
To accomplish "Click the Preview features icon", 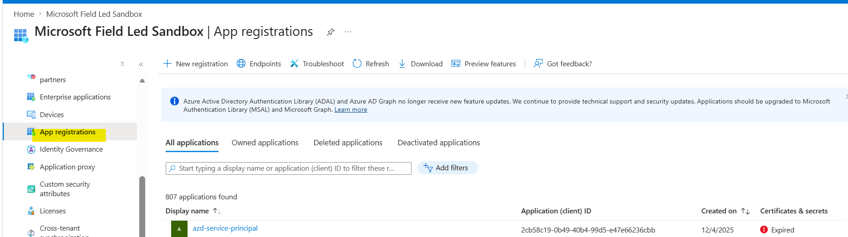I will tap(456, 64).
